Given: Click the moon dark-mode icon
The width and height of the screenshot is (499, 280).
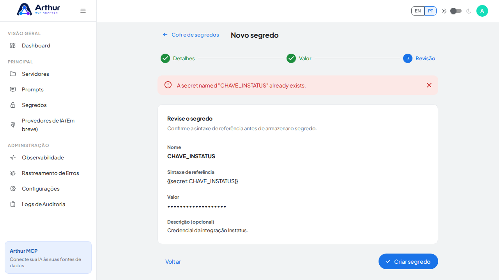Looking at the screenshot, I should pos(469,11).
